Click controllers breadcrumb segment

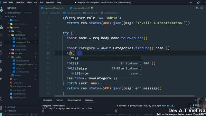55,13
